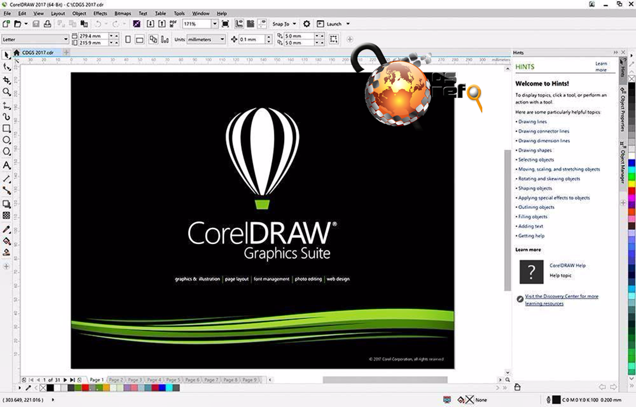The image size is (636, 407).
Task: Select the Pick tool
Action: tap(6, 55)
